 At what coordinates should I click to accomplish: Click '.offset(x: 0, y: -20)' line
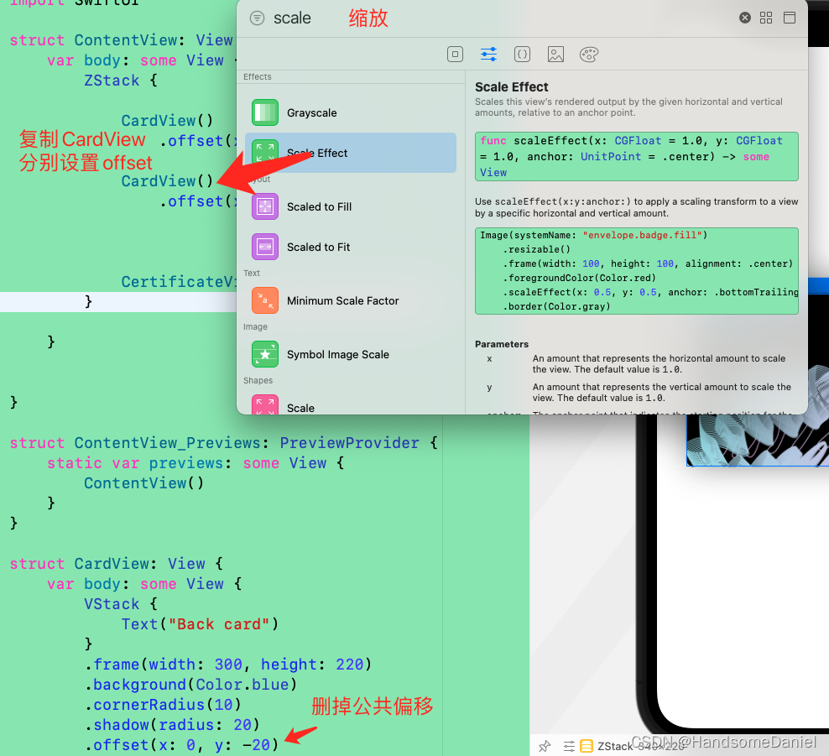[181, 744]
